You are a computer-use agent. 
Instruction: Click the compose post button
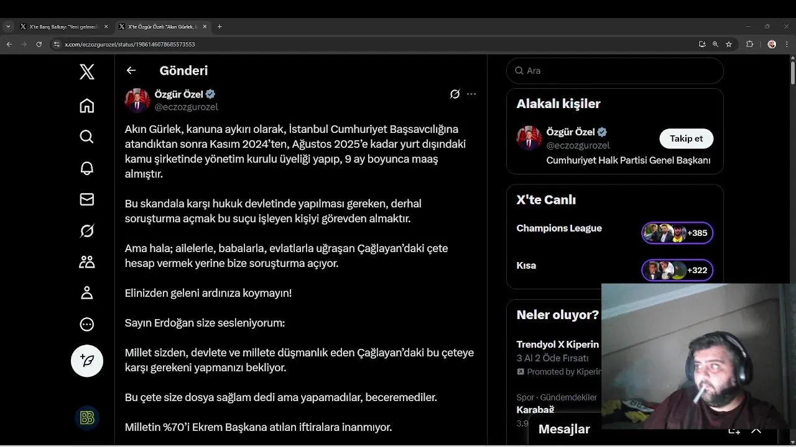click(x=87, y=361)
